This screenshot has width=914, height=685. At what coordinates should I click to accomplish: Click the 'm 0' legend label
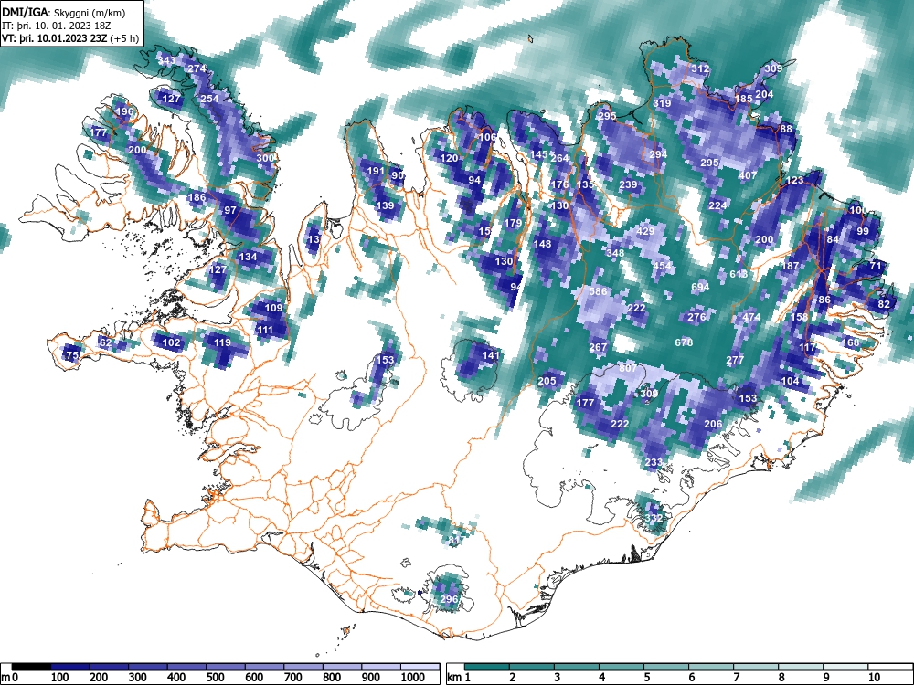[x=10, y=678]
